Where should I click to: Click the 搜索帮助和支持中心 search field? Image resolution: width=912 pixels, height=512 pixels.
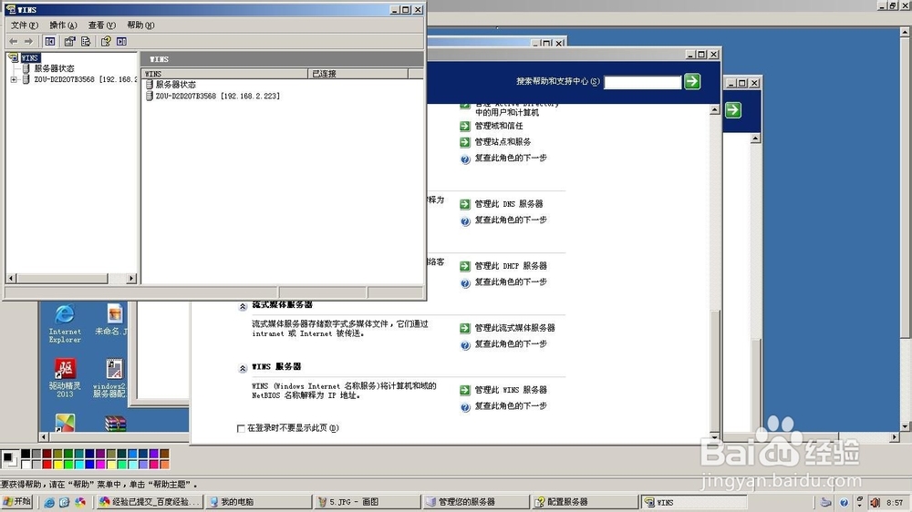pyautogui.click(x=642, y=82)
